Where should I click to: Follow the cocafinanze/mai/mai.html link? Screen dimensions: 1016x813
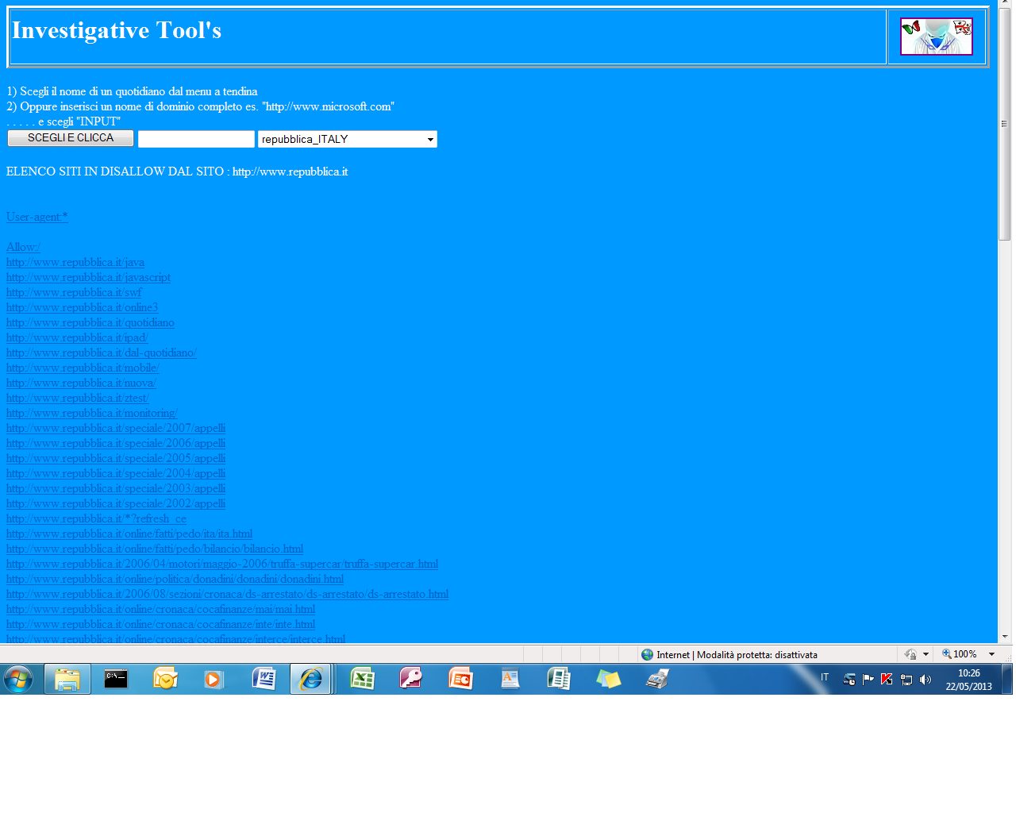tap(161, 609)
